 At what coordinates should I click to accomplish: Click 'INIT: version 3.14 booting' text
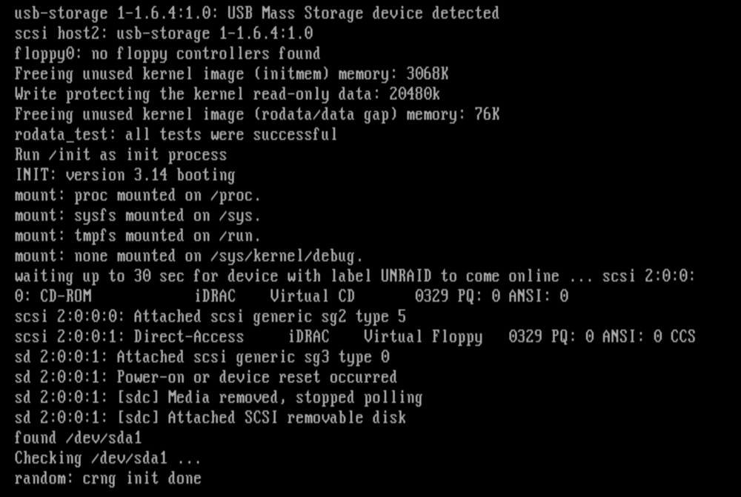click(124, 176)
